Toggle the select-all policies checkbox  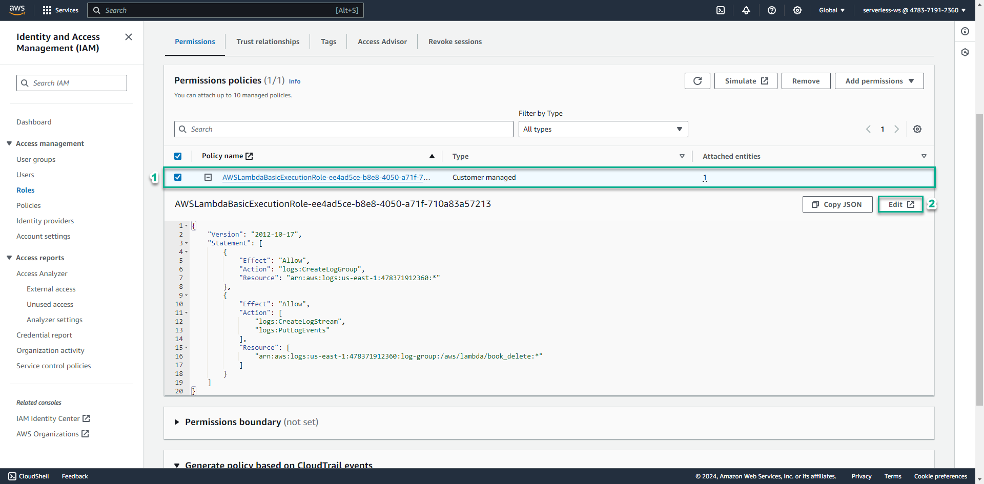178,156
